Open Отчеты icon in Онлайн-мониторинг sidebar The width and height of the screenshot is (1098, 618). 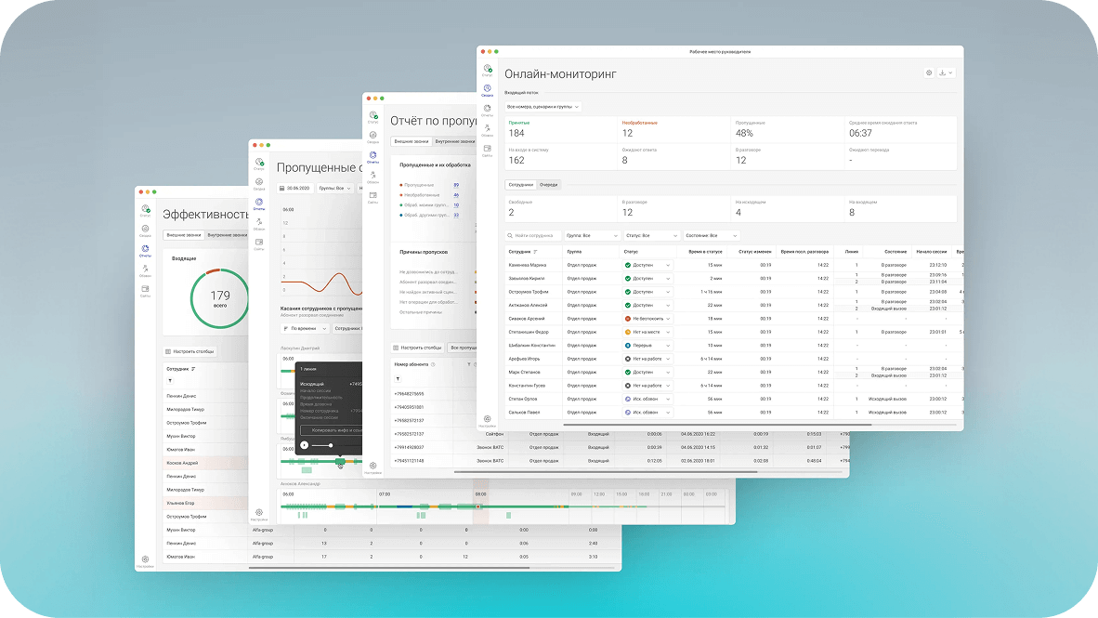click(x=488, y=110)
